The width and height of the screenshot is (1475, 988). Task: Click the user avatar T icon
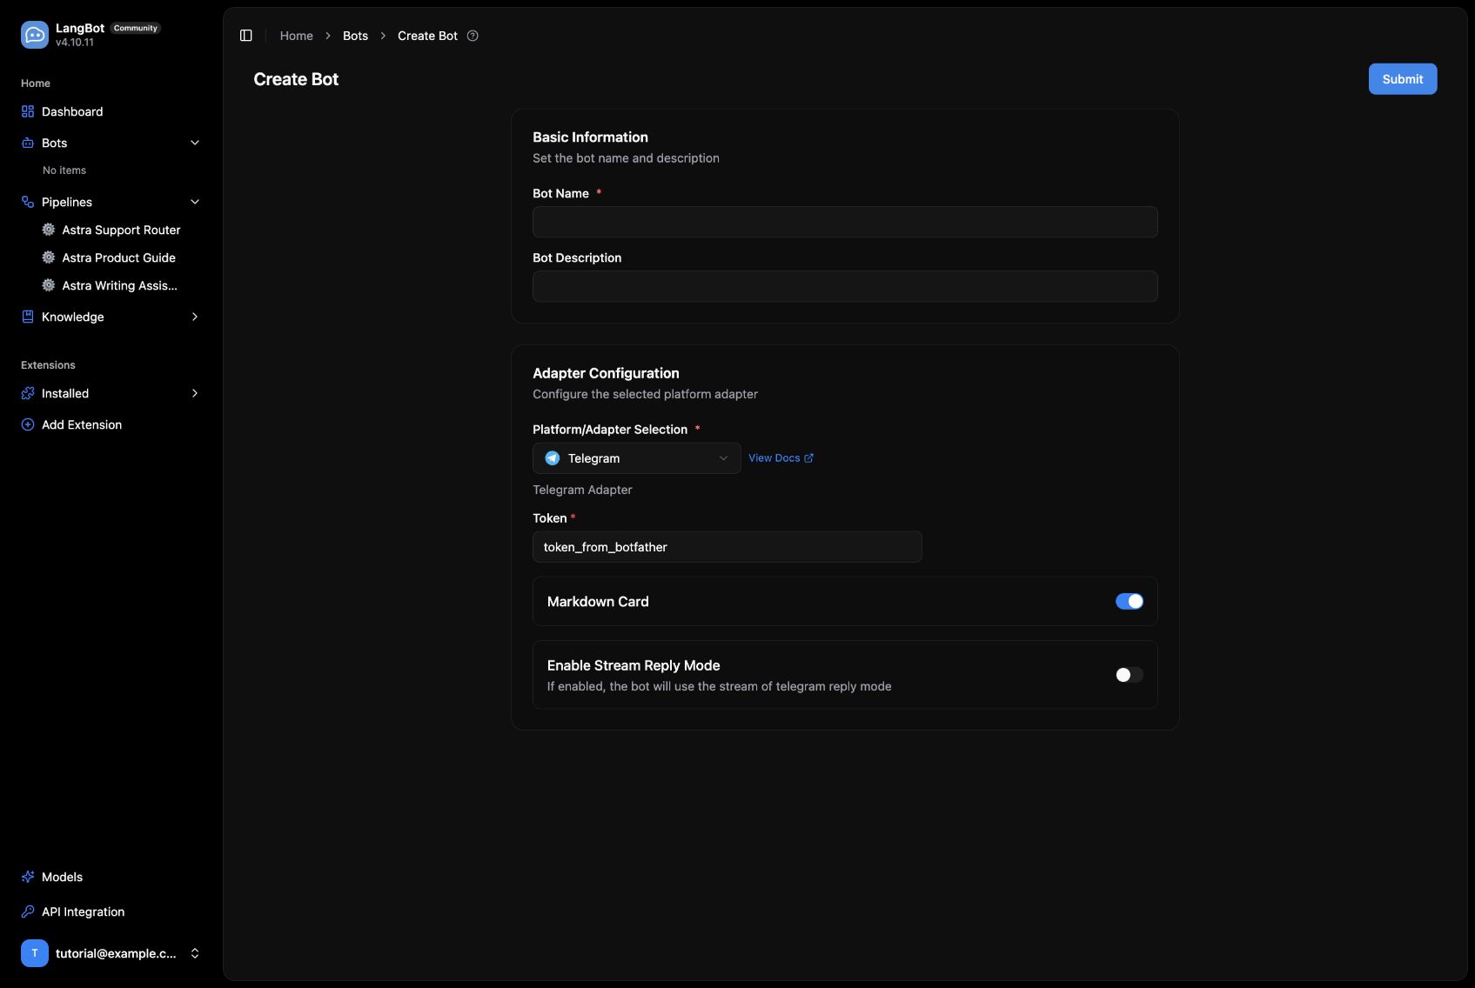point(35,953)
